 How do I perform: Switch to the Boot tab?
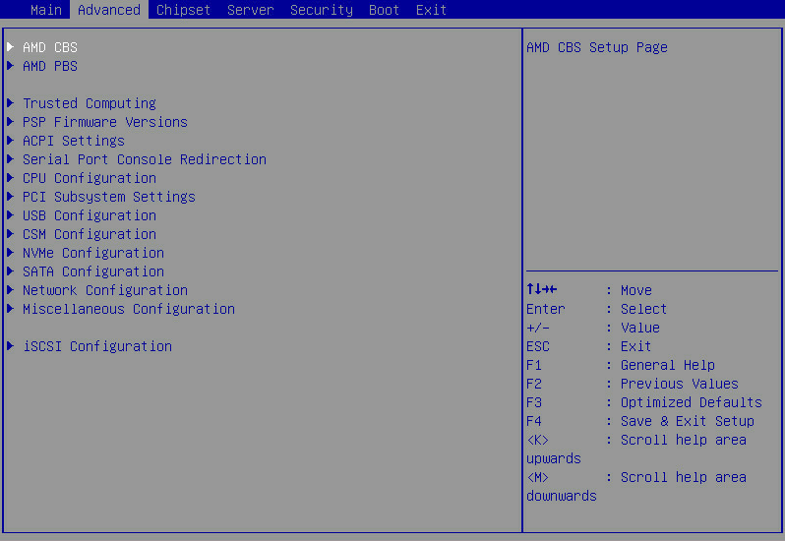pos(384,10)
